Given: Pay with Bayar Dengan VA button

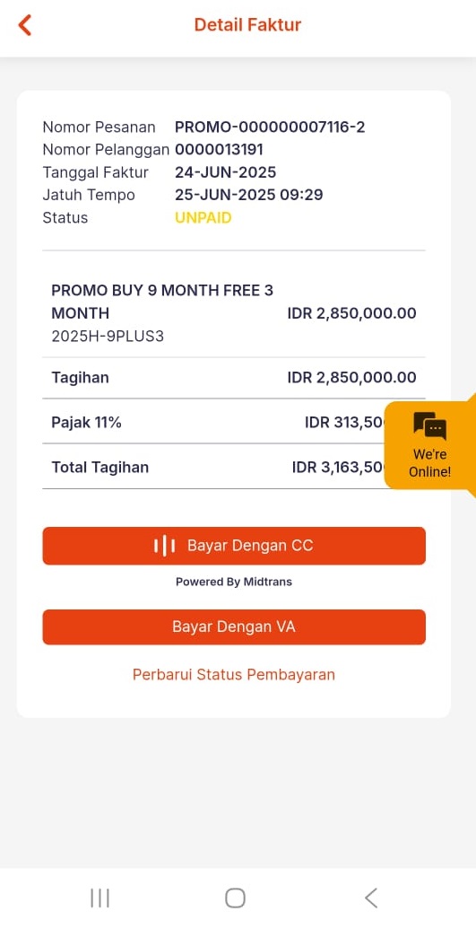Looking at the screenshot, I should click(234, 627).
